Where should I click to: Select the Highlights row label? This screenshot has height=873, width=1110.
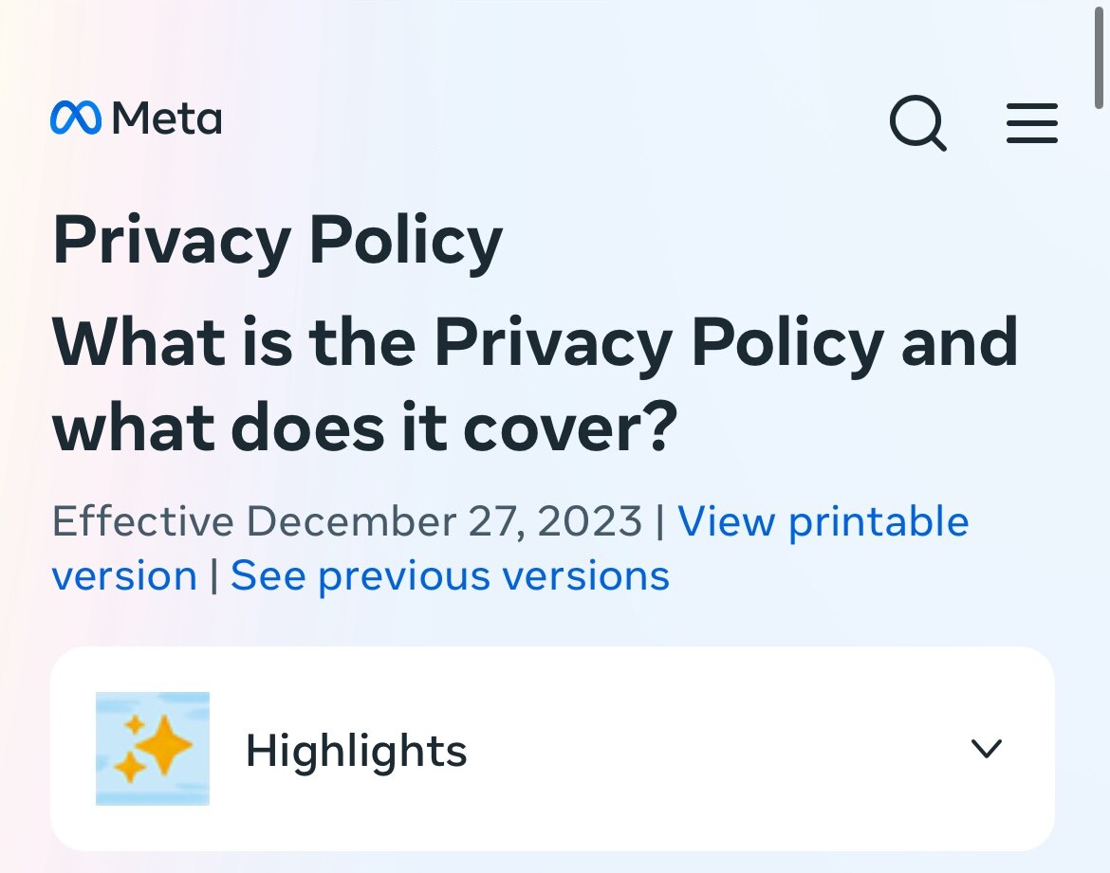coord(356,749)
